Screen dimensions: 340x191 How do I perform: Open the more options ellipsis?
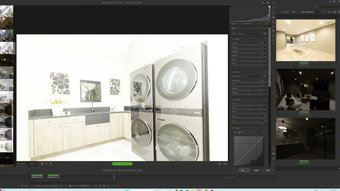[273, 44]
